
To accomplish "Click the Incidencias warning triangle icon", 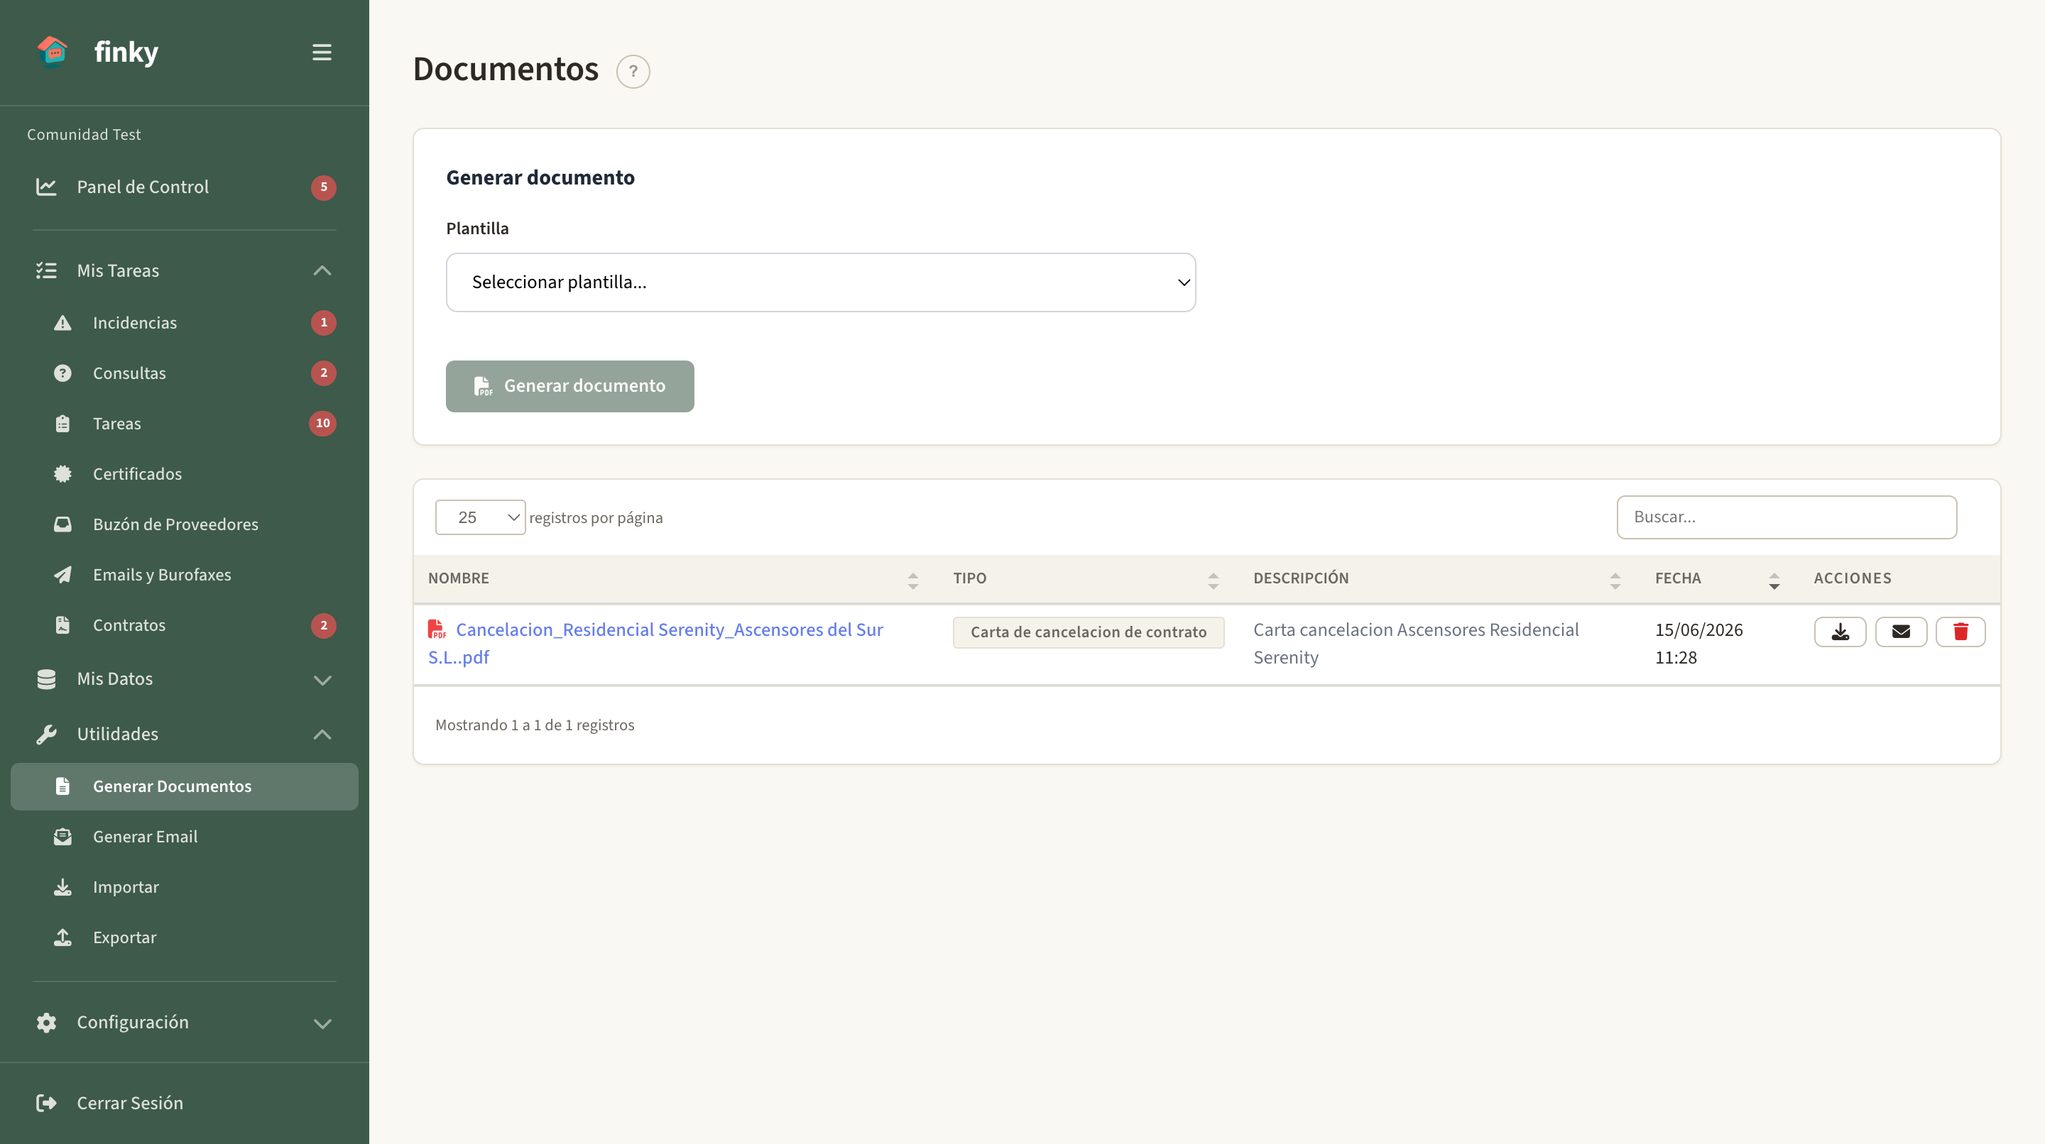I will (x=62, y=323).
